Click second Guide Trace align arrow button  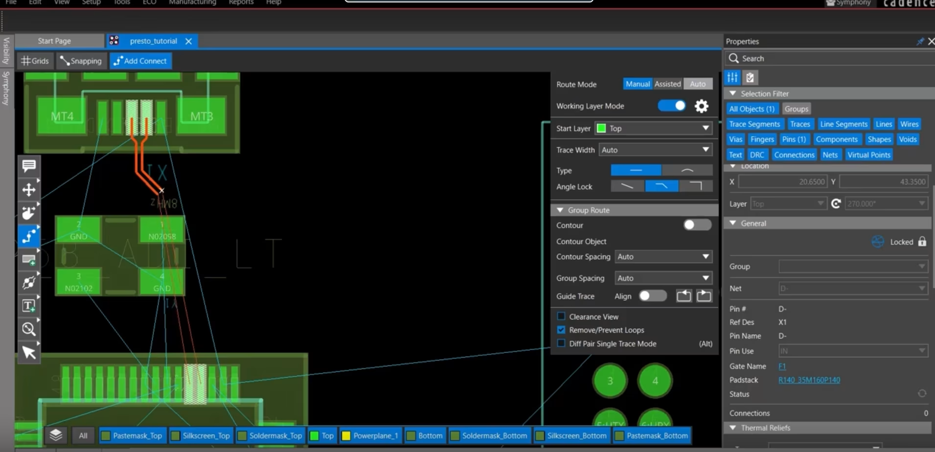704,296
